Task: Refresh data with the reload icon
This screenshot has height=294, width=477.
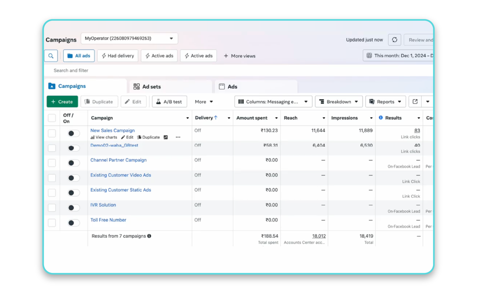Action: [x=394, y=39]
